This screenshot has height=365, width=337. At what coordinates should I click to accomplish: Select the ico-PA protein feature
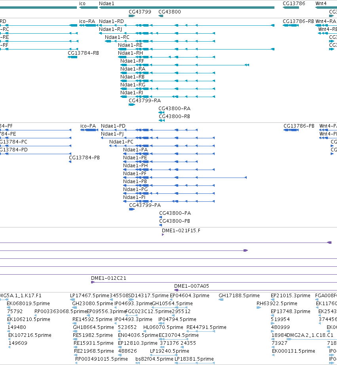tap(88, 126)
